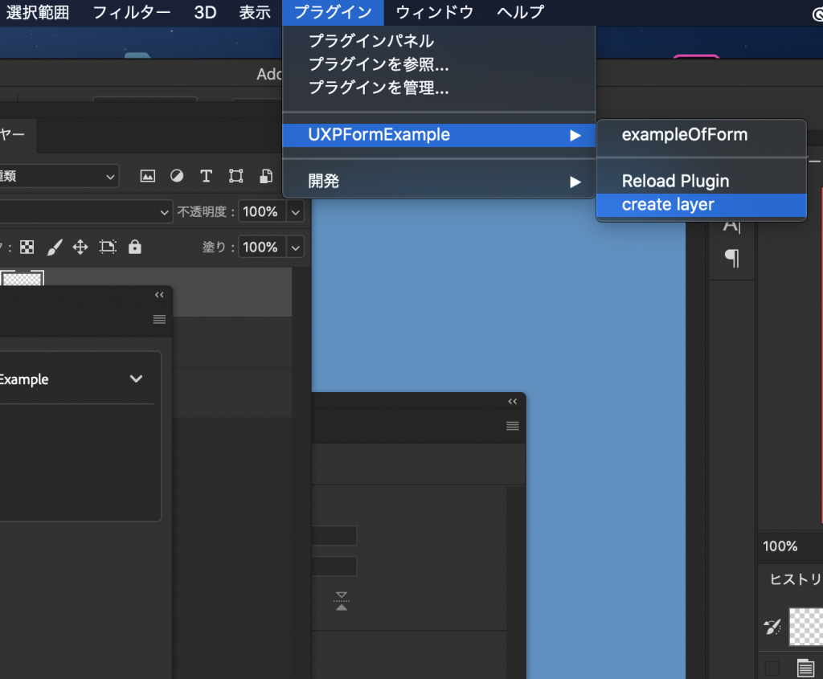
Task: Filter to show only pixel layers
Action: (x=147, y=175)
